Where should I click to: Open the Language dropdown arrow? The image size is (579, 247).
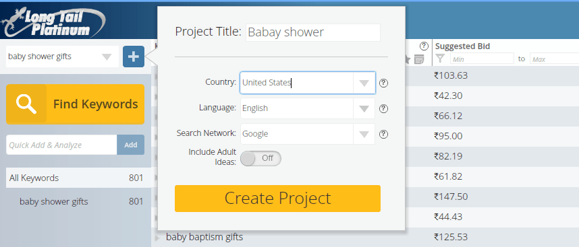tap(364, 108)
